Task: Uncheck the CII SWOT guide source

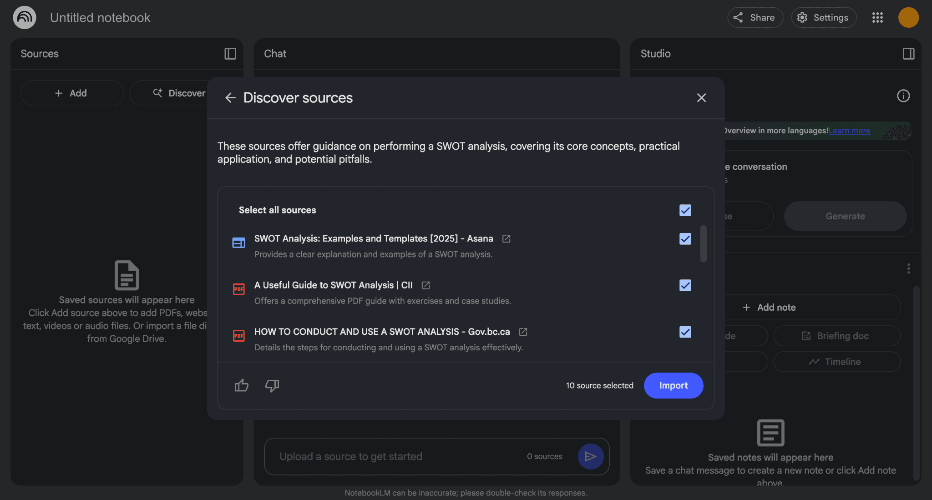Action: [x=685, y=285]
